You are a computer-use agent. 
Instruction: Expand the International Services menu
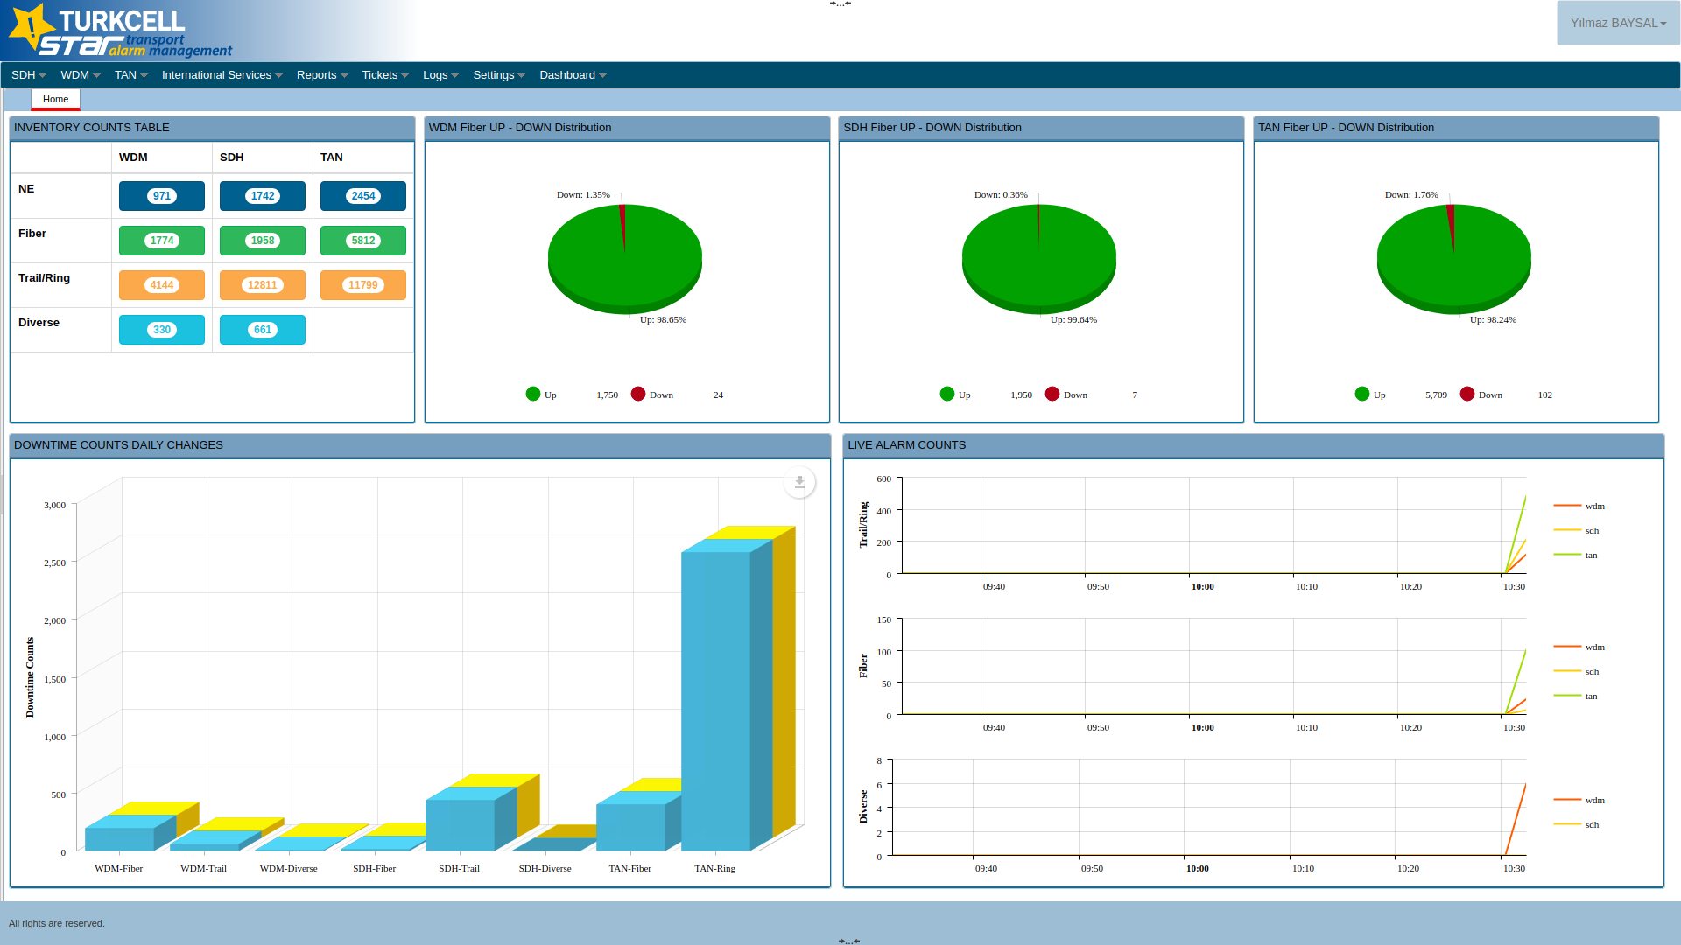[222, 75]
